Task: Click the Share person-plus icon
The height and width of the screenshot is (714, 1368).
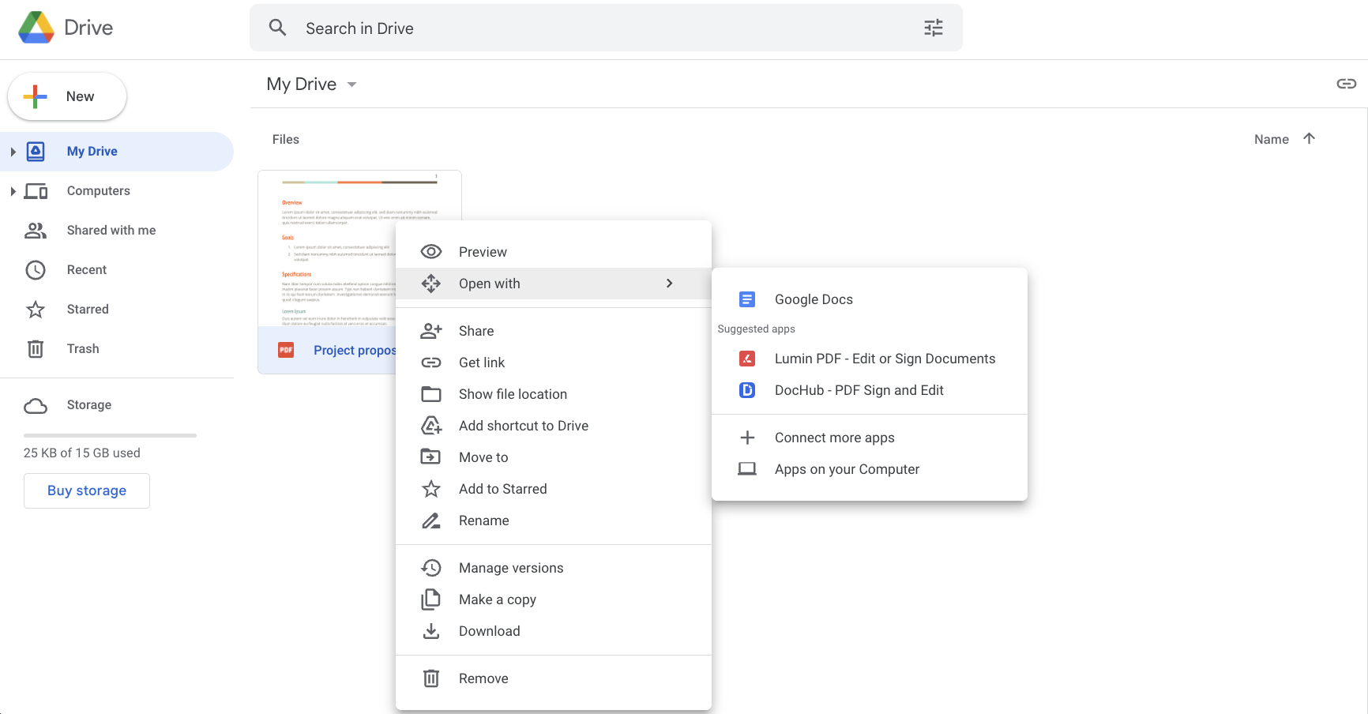Action: tap(431, 331)
